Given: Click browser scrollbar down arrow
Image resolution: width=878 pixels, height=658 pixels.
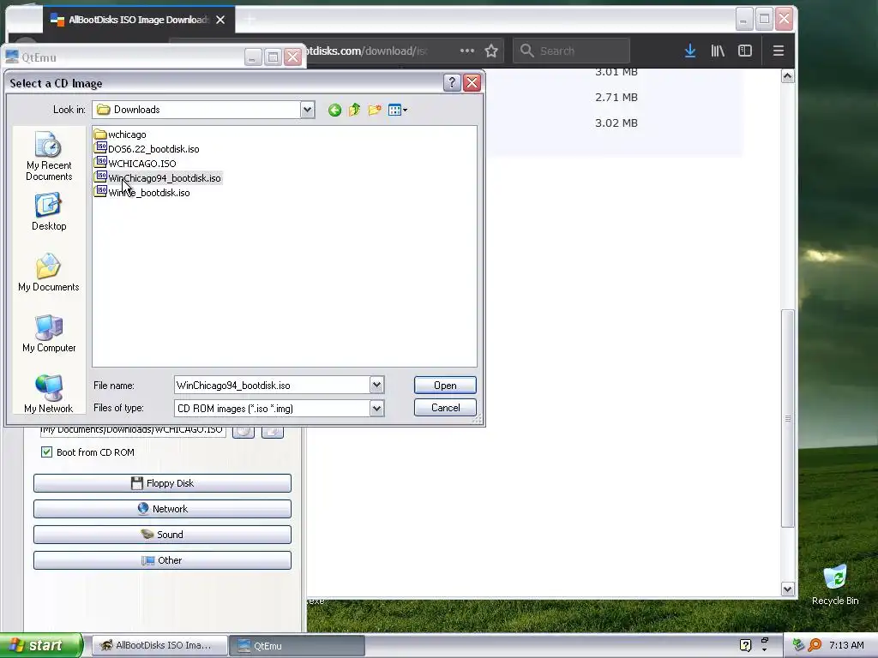Looking at the screenshot, I should (787, 589).
